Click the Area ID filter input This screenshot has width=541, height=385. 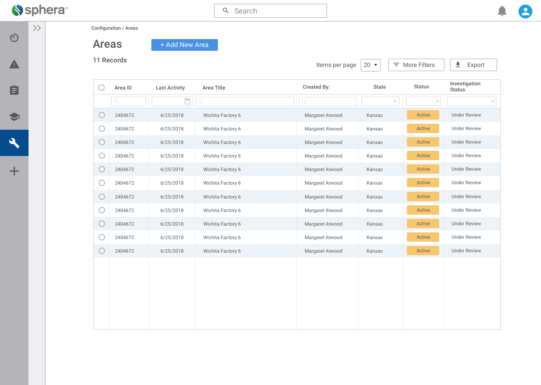point(128,101)
